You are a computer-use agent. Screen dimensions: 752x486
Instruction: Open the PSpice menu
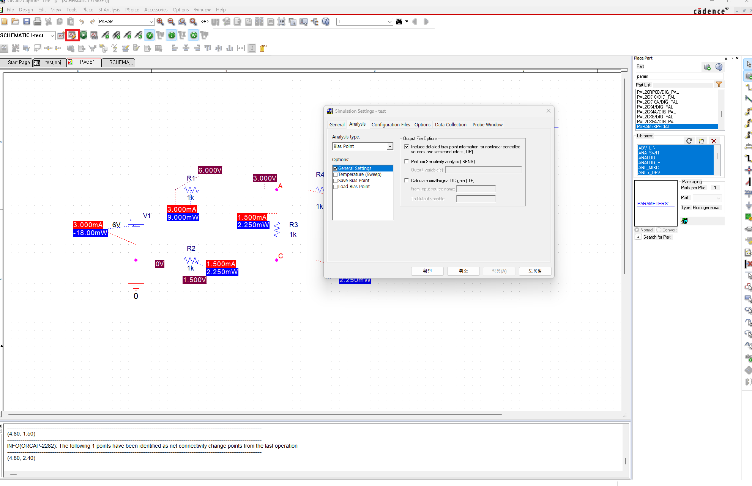coord(132,10)
